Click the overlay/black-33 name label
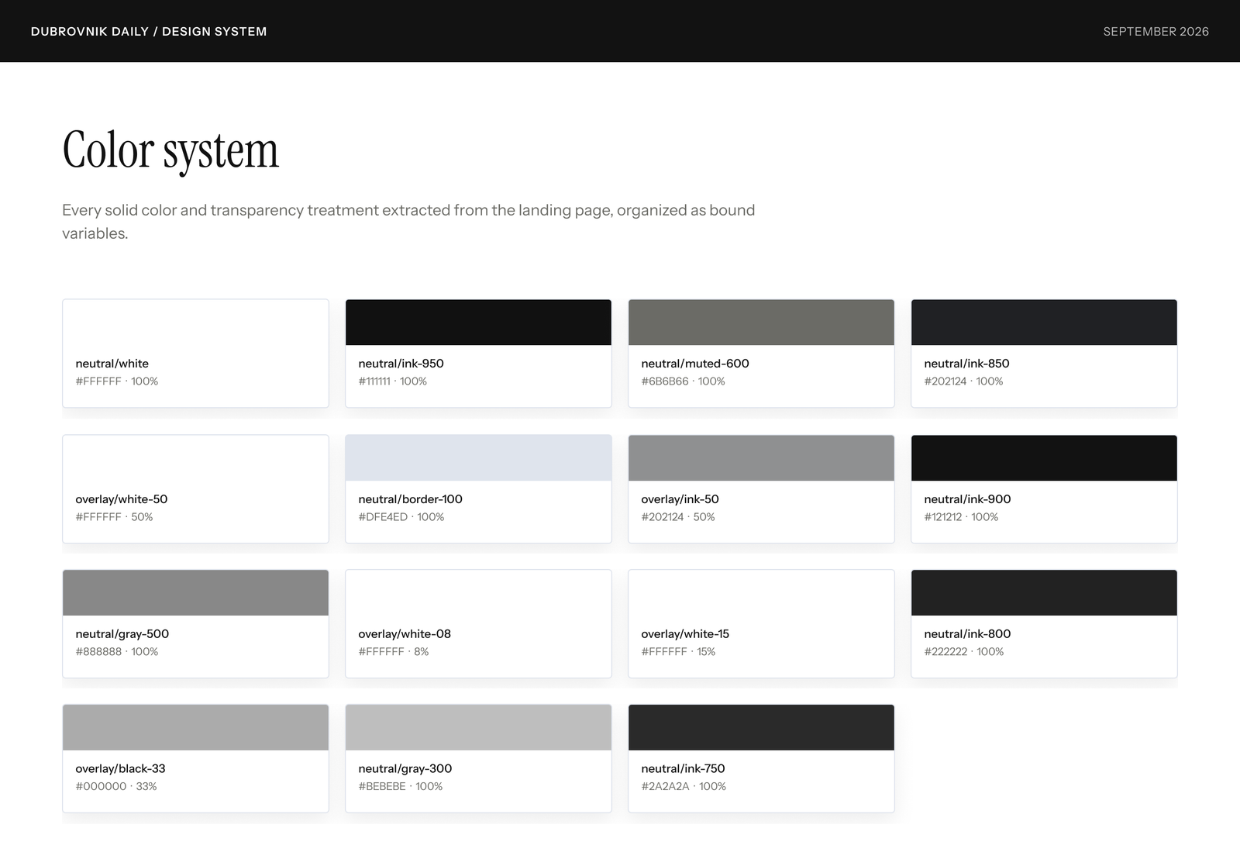 (x=120, y=769)
